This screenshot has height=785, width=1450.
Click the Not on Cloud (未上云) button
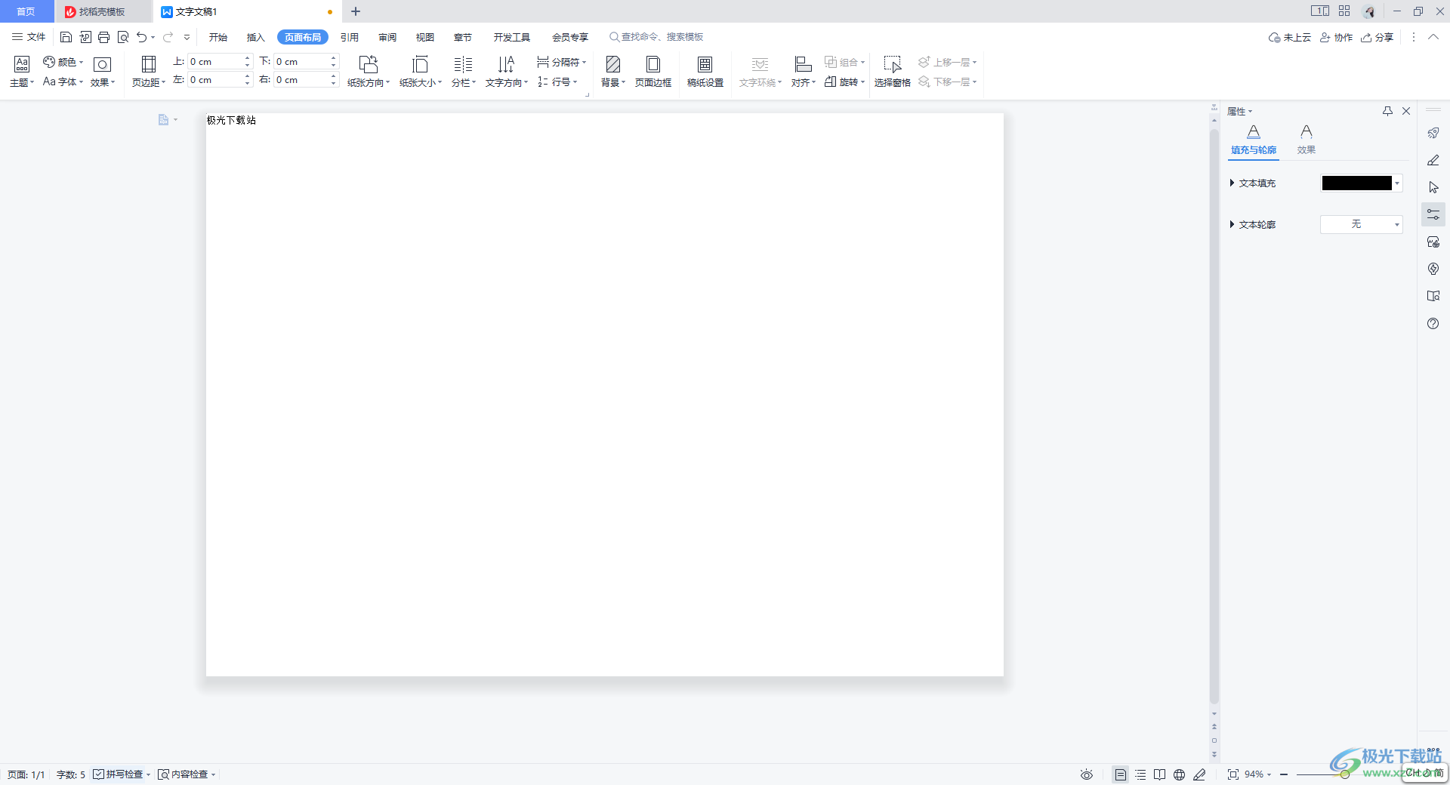coord(1290,37)
